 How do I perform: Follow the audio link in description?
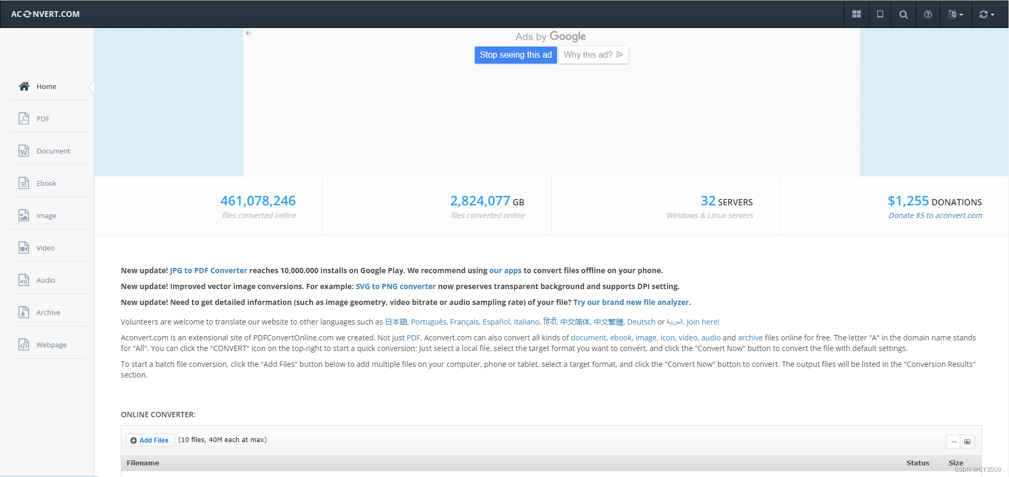[711, 338]
